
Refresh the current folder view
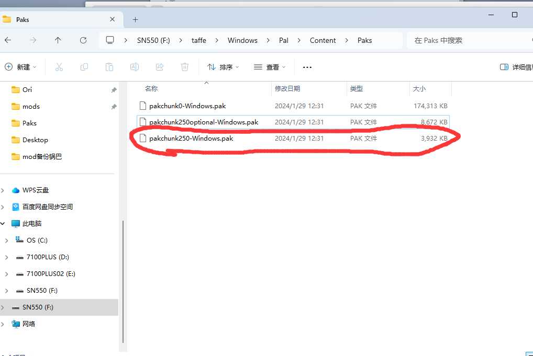(83, 40)
